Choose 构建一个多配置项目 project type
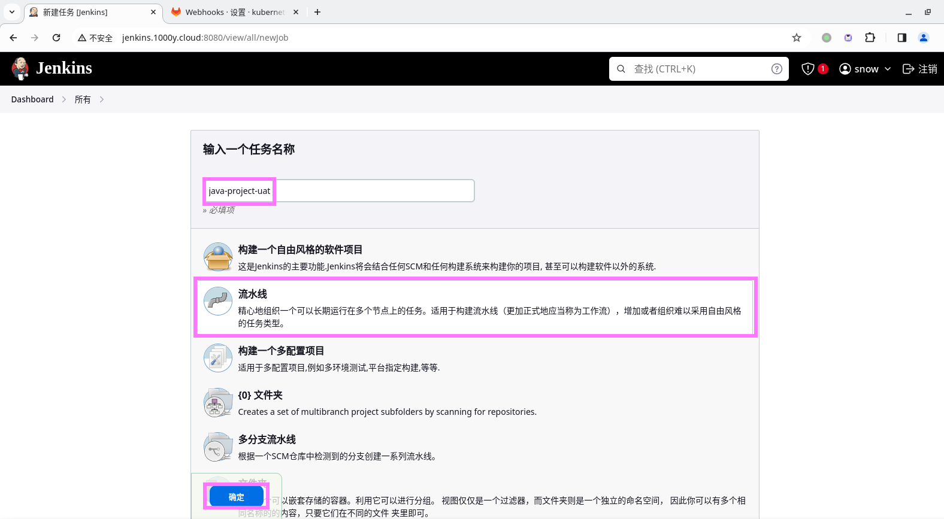The width and height of the screenshot is (944, 519). 476,359
